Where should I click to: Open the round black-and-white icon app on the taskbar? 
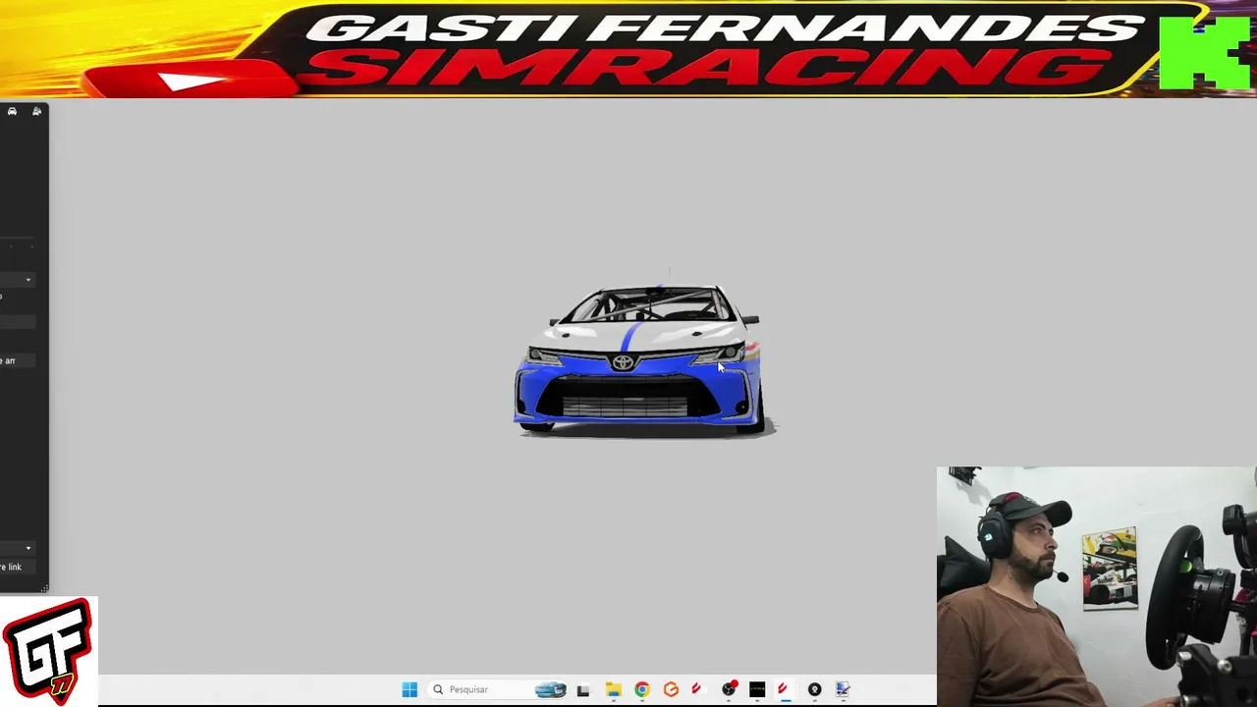tap(814, 689)
